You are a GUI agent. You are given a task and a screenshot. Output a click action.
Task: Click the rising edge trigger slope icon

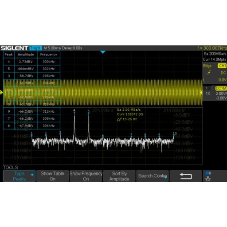pos(209,72)
